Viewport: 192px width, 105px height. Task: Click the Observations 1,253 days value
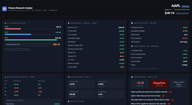pos(184,42)
